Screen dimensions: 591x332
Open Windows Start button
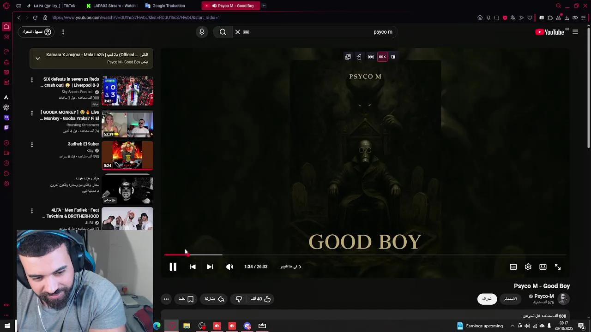coord(7,326)
